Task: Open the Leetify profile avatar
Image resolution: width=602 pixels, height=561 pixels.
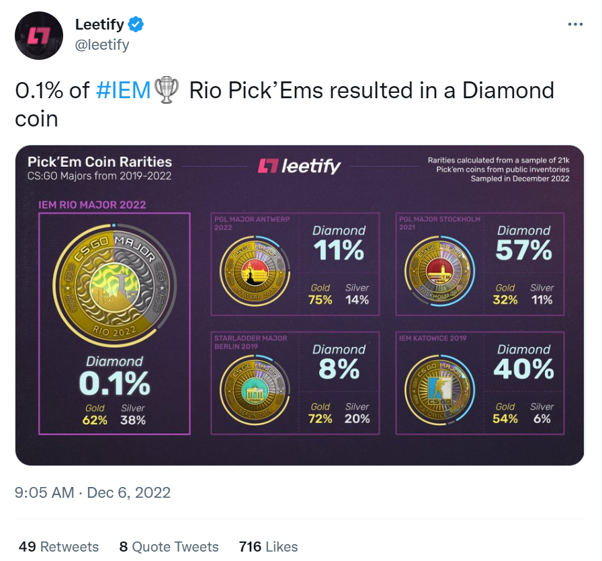Action: pos(39,36)
